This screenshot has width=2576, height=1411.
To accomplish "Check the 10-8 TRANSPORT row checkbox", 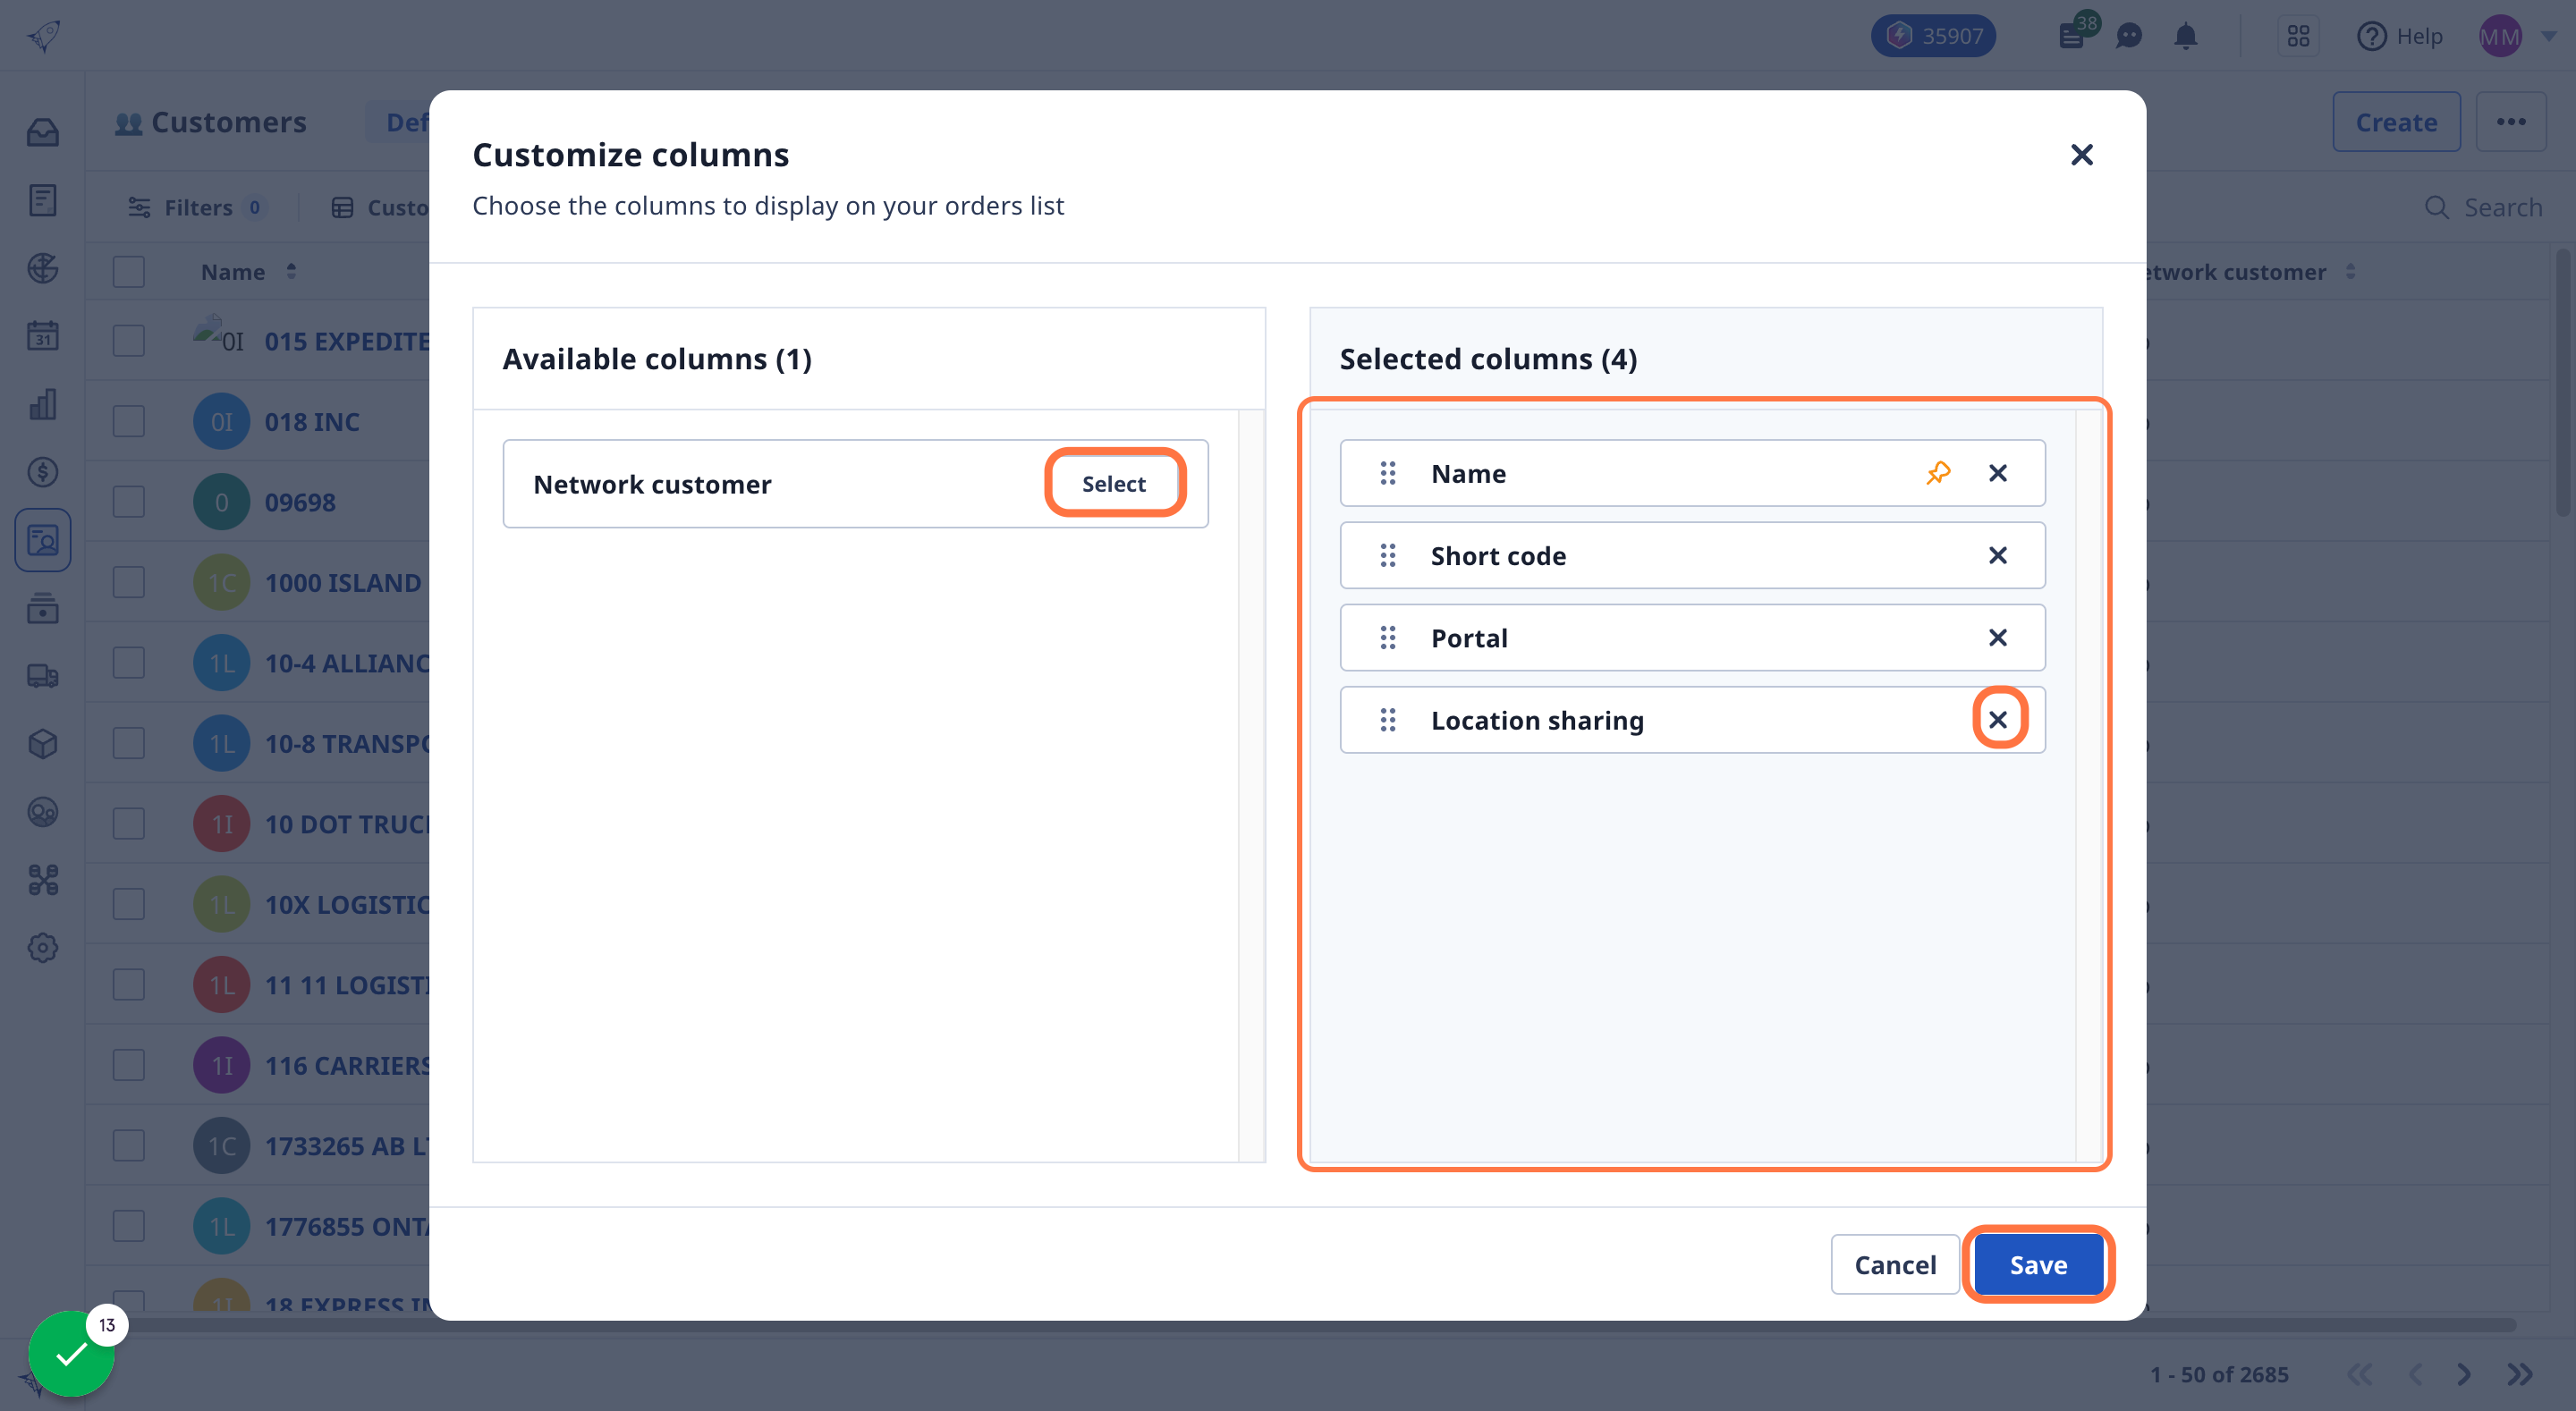I will coord(128,743).
